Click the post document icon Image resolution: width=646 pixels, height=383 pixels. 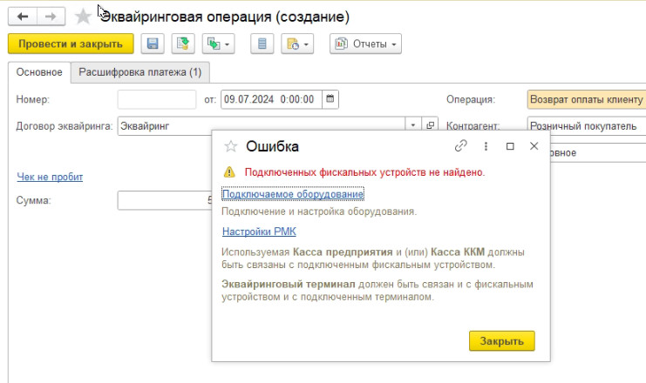point(183,44)
